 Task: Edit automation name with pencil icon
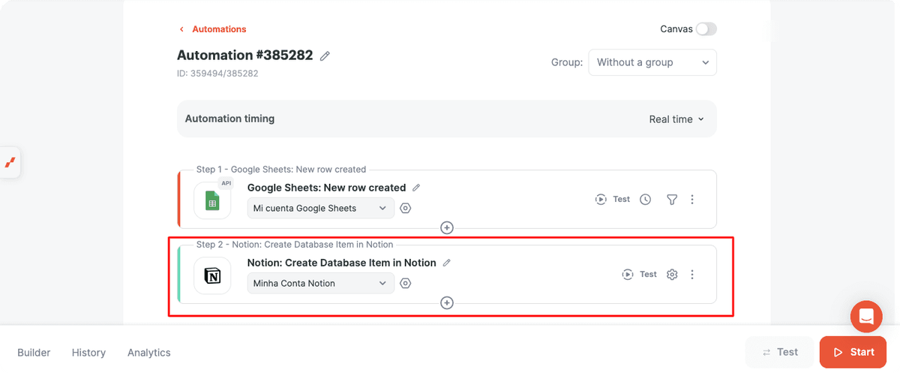pyautogui.click(x=325, y=56)
